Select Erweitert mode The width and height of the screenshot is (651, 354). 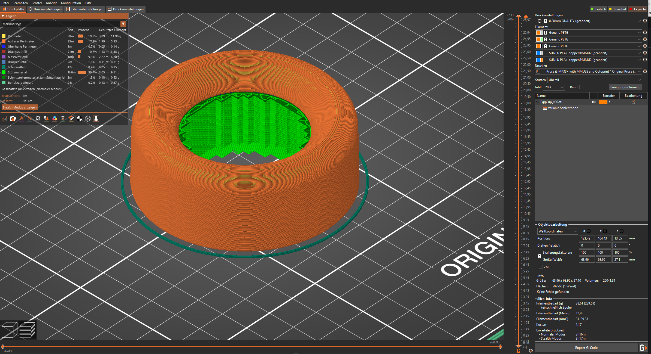pos(618,9)
